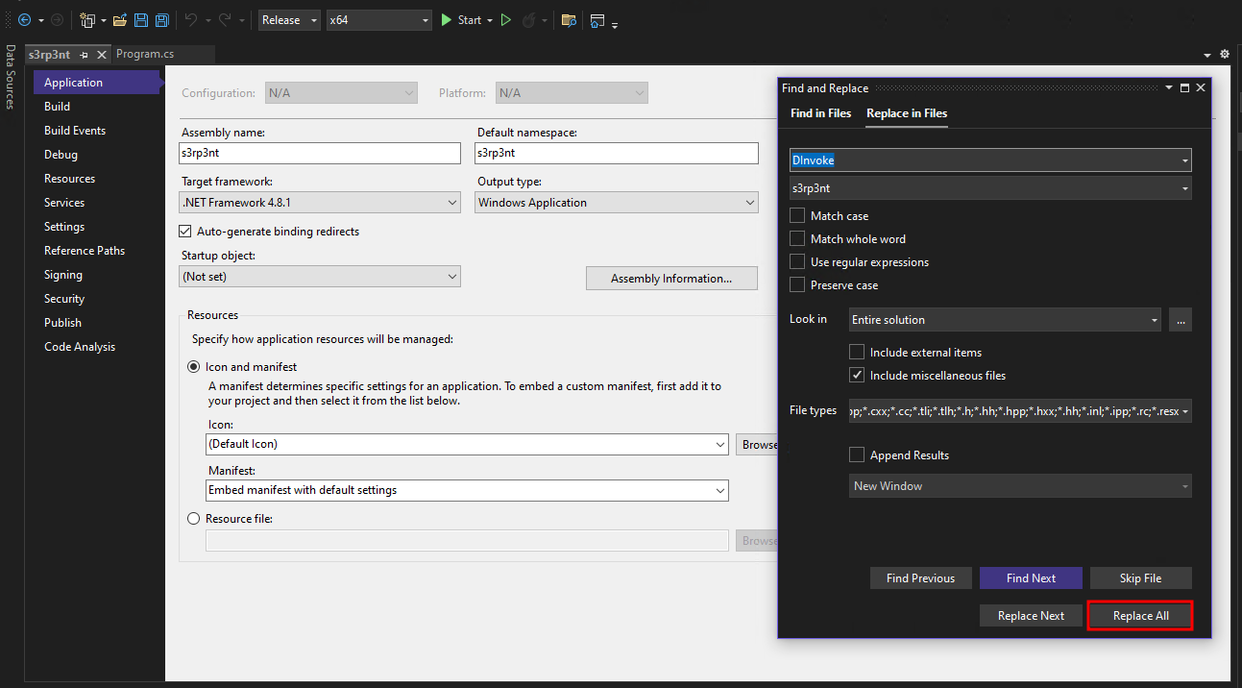1242x688 pixels.
Task: Click the Replace Next button
Action: coord(1031,616)
